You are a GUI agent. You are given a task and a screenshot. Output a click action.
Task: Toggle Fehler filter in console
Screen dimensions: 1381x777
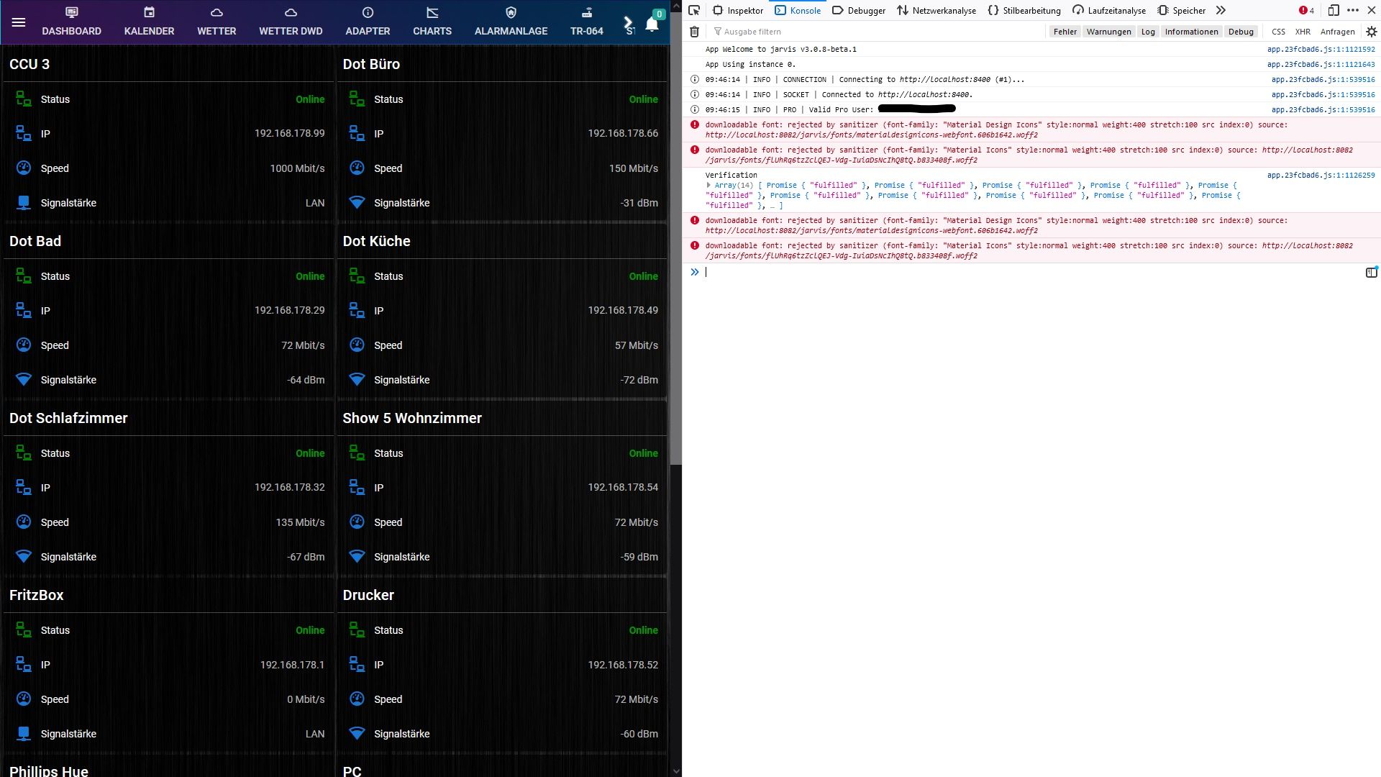[x=1065, y=32]
